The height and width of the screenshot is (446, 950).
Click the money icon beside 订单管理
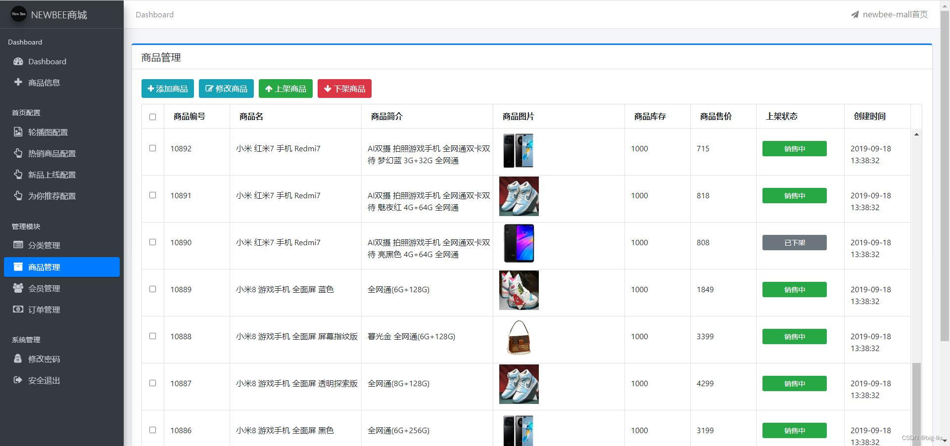[18, 309]
